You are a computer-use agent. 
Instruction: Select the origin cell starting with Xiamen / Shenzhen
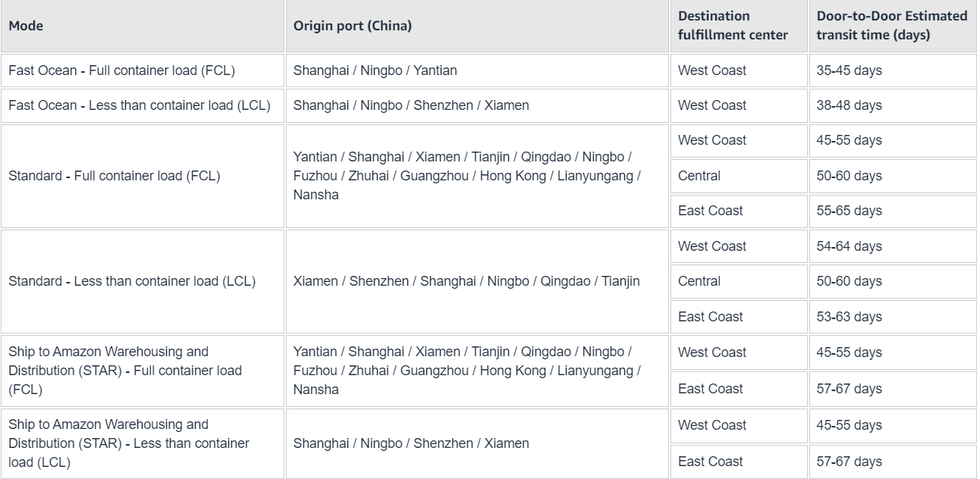tap(466, 281)
